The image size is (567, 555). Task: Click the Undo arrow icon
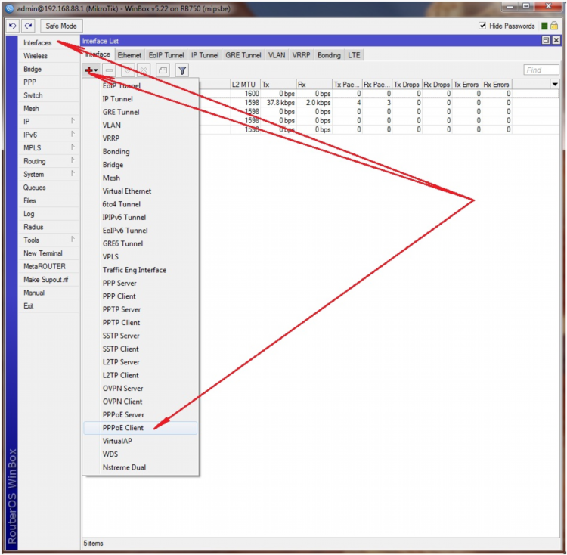click(13, 26)
